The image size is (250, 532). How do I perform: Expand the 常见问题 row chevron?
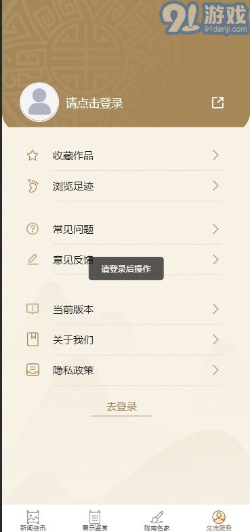coord(215,229)
